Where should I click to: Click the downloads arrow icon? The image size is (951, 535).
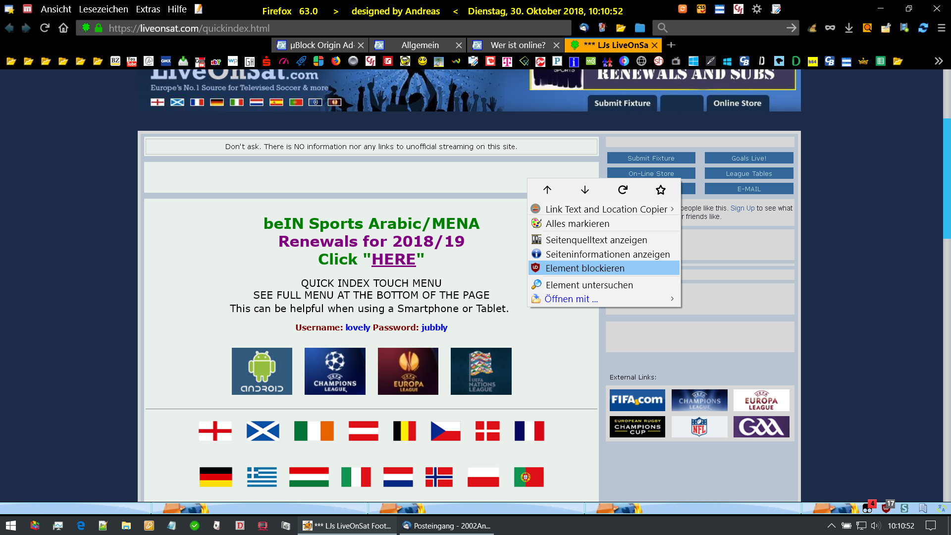848,28
